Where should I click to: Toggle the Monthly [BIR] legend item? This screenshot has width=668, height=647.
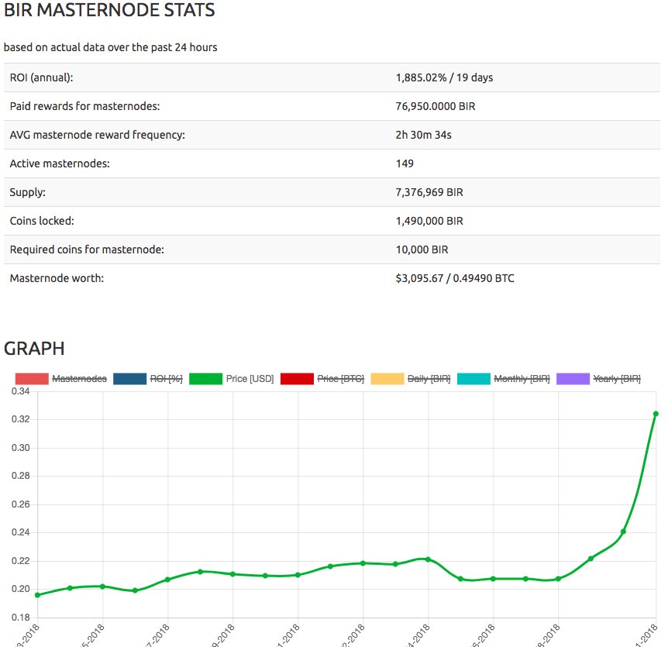[x=521, y=379]
